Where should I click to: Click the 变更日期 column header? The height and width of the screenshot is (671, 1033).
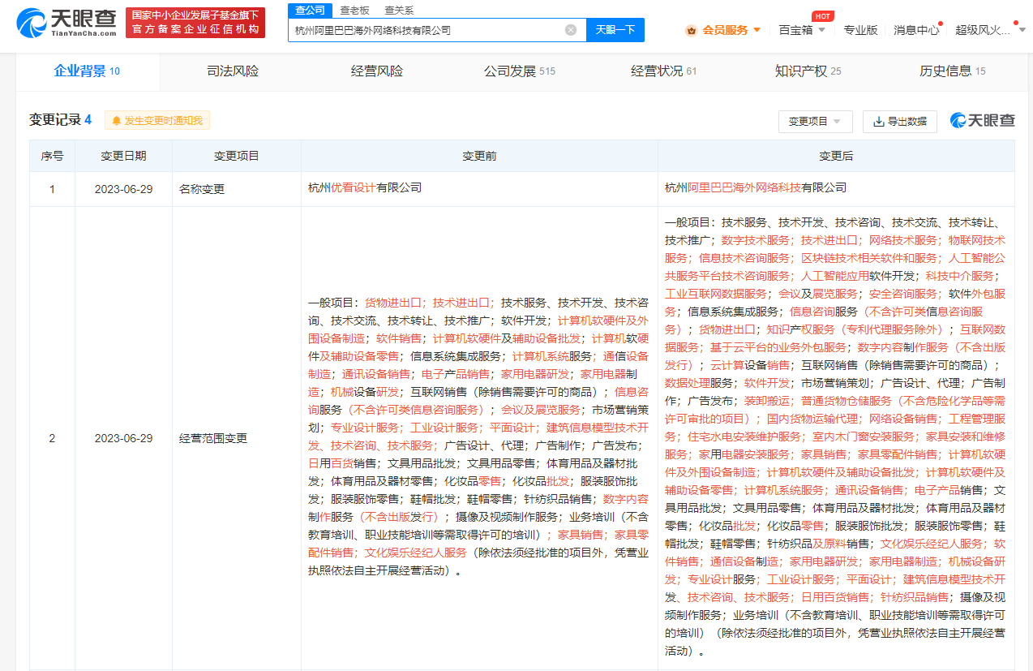tap(123, 156)
